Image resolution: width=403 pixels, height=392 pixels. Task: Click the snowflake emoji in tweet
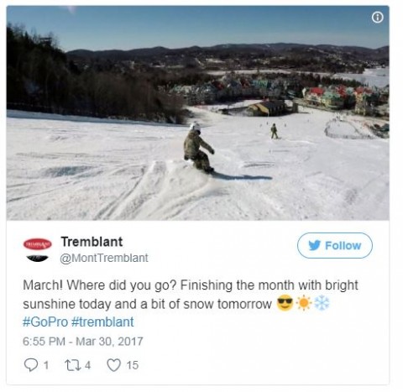pyautogui.click(x=322, y=303)
